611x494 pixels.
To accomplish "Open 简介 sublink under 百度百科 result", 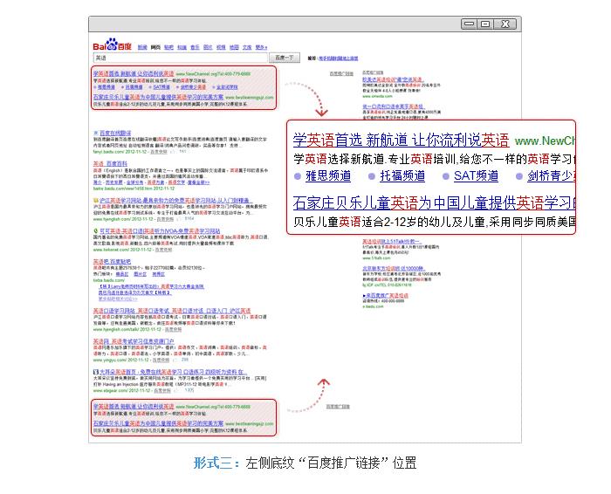I will [x=98, y=182].
